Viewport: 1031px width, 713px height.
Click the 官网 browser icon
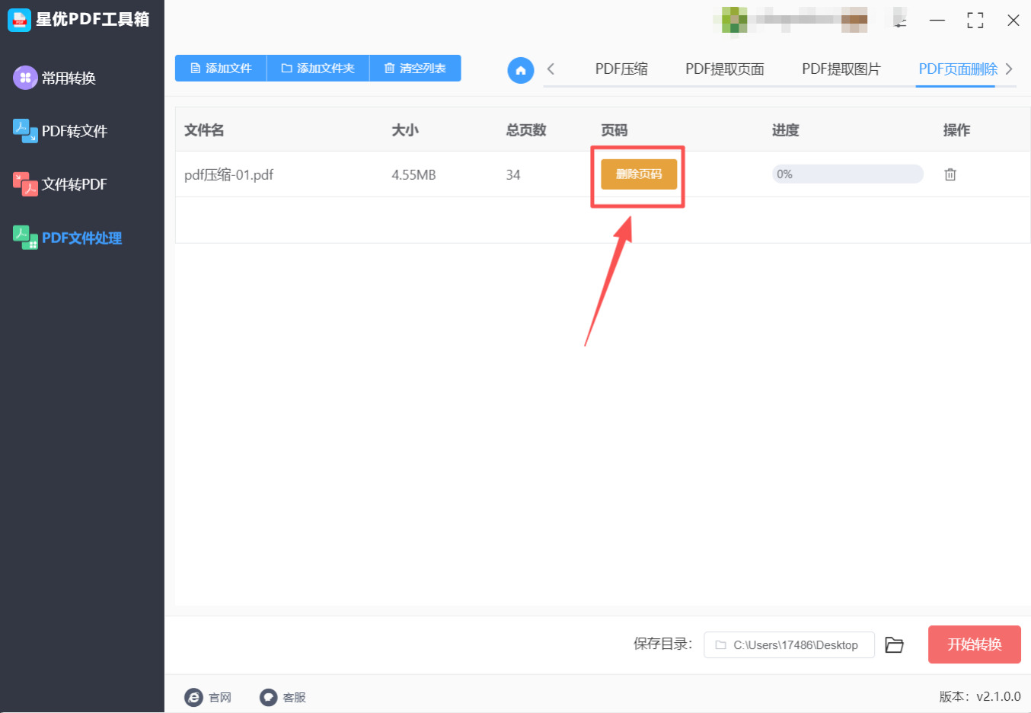pyautogui.click(x=194, y=697)
